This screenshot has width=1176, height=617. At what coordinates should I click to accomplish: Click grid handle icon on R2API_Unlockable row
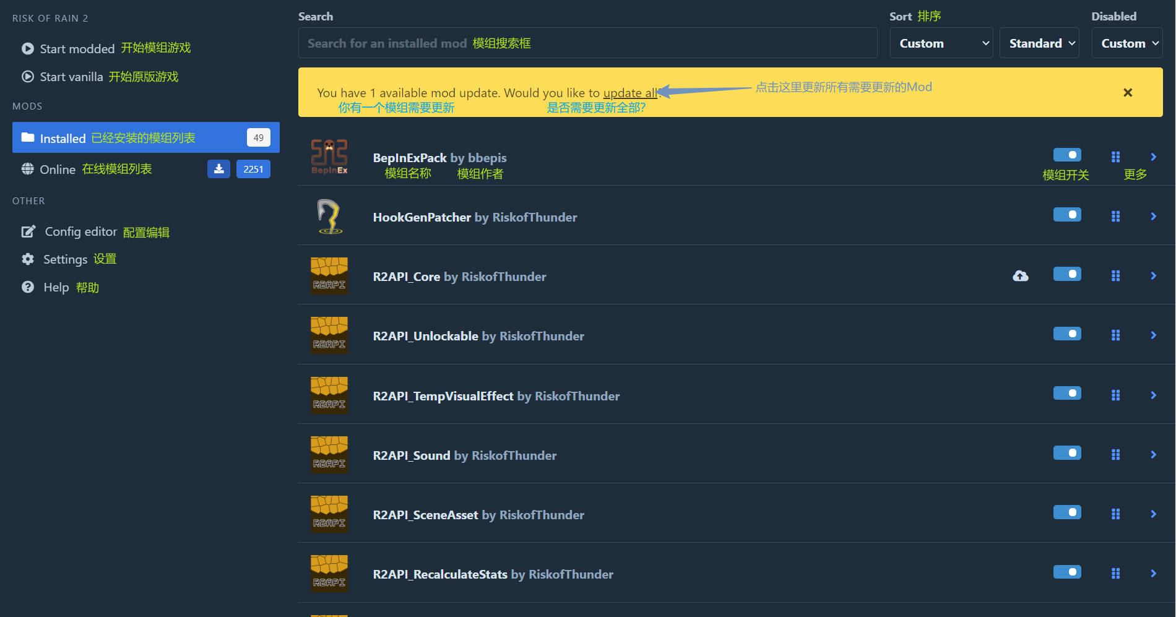coord(1115,335)
